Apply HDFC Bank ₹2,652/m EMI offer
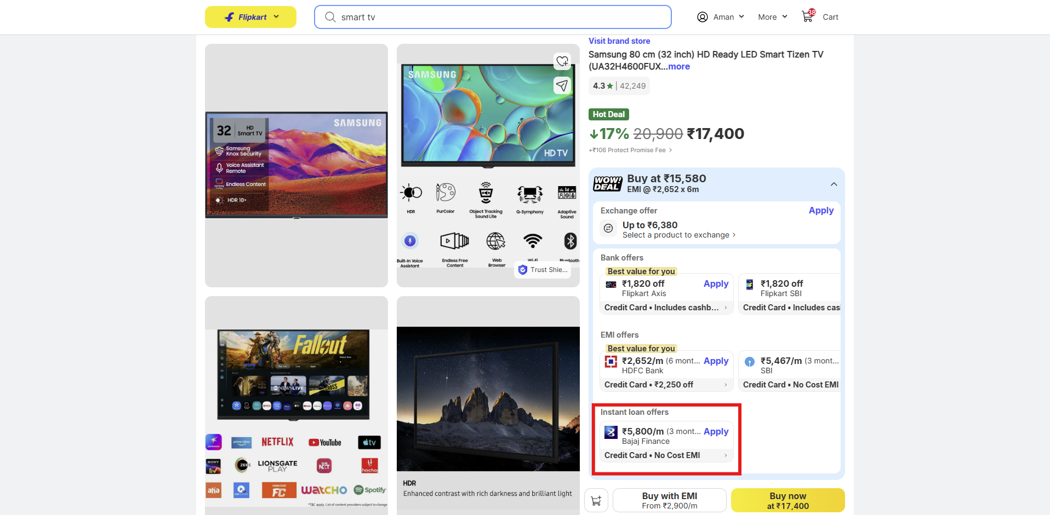The height and width of the screenshot is (515, 1050). pyautogui.click(x=716, y=361)
